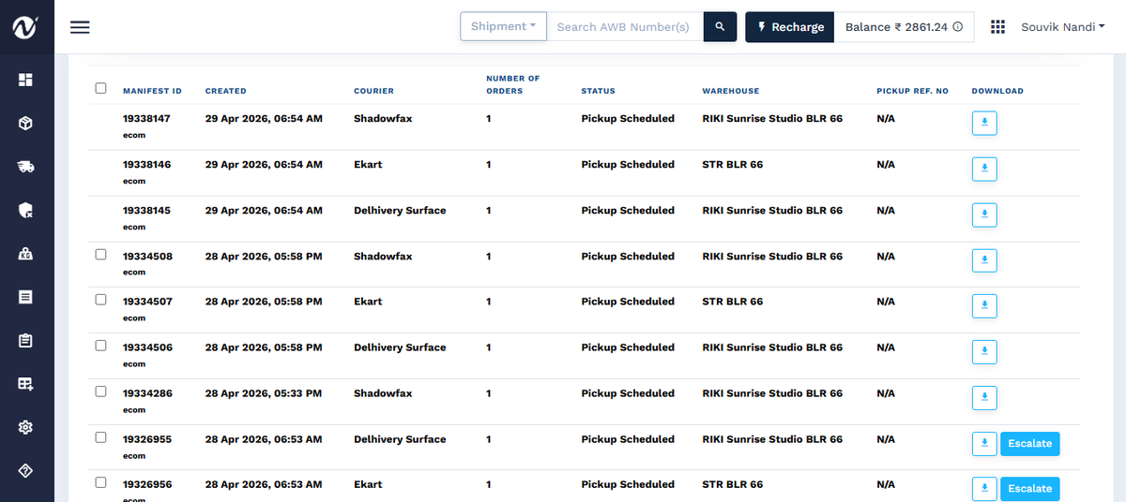The height and width of the screenshot is (502, 1126).
Task: Click STR BLR 66 warehouse in row 19338146
Action: (x=733, y=165)
